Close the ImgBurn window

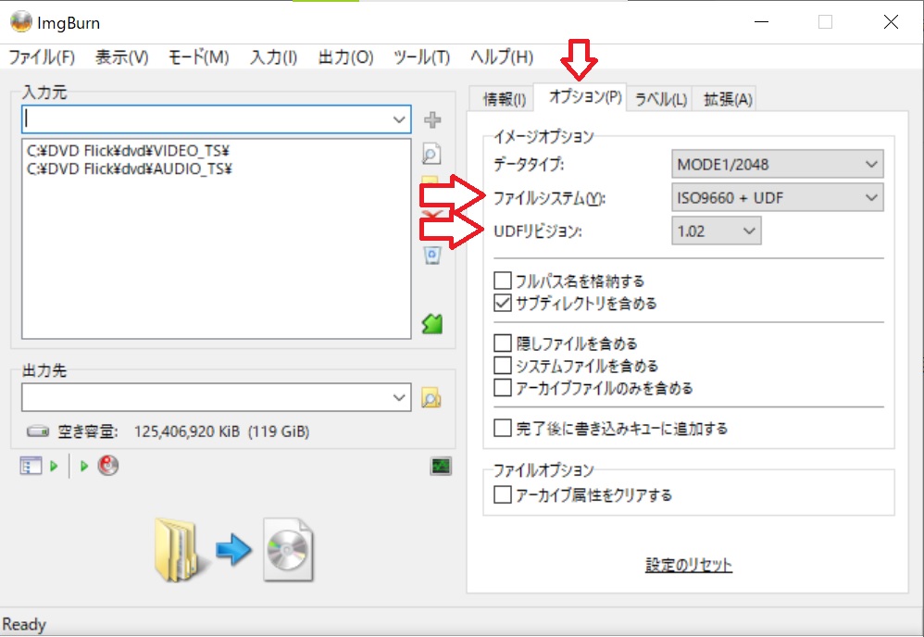pyautogui.click(x=891, y=22)
